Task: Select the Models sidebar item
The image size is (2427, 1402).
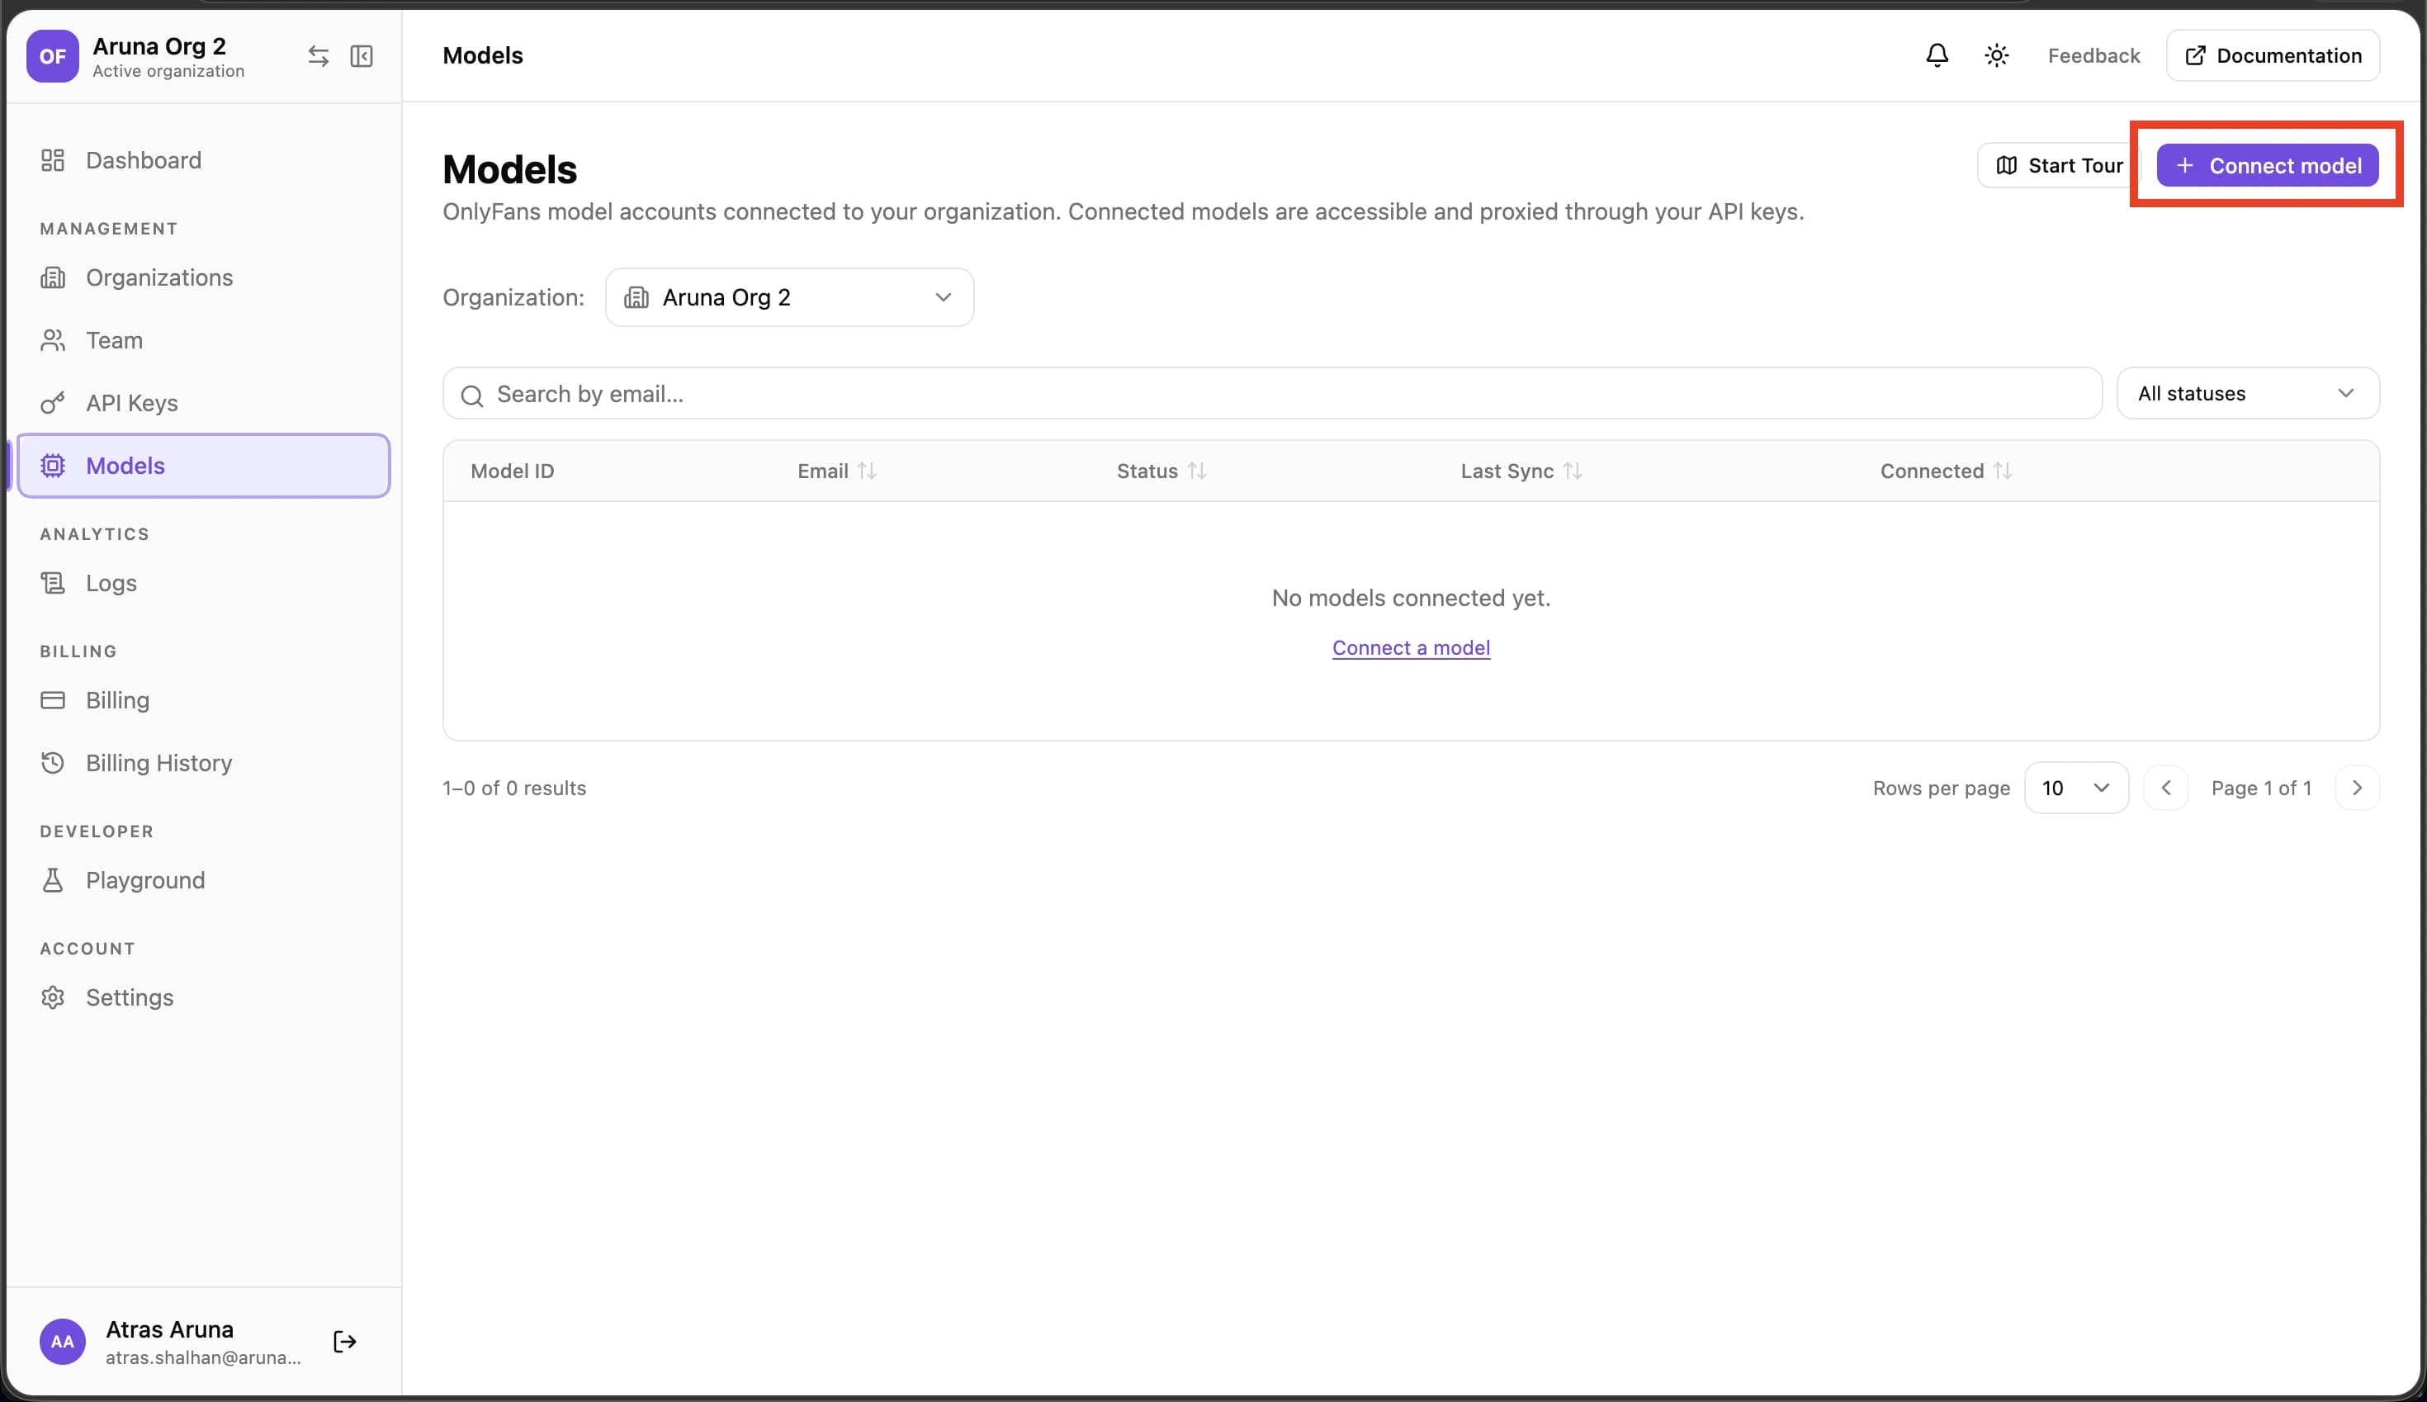Action: coord(203,465)
